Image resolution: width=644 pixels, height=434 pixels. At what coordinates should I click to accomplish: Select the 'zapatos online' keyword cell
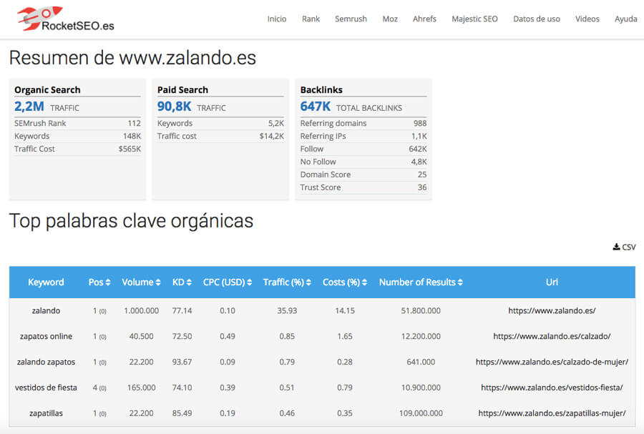(x=46, y=336)
